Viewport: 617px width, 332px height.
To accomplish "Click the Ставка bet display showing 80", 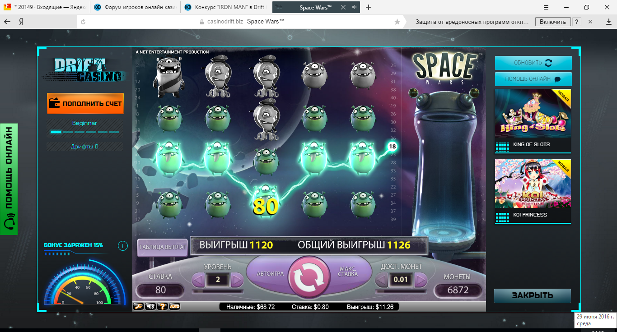I will pyautogui.click(x=160, y=290).
